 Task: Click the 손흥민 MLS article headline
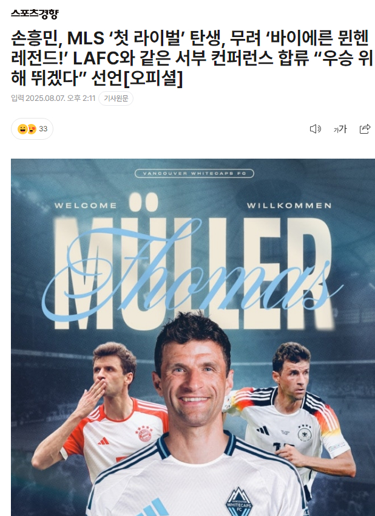pos(192,58)
